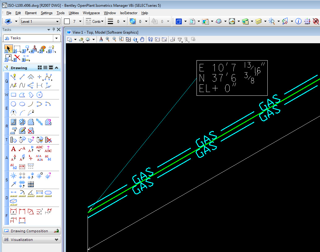Collapse the Drawing task group
The height and width of the screenshot is (252, 320).
[x=57, y=68]
